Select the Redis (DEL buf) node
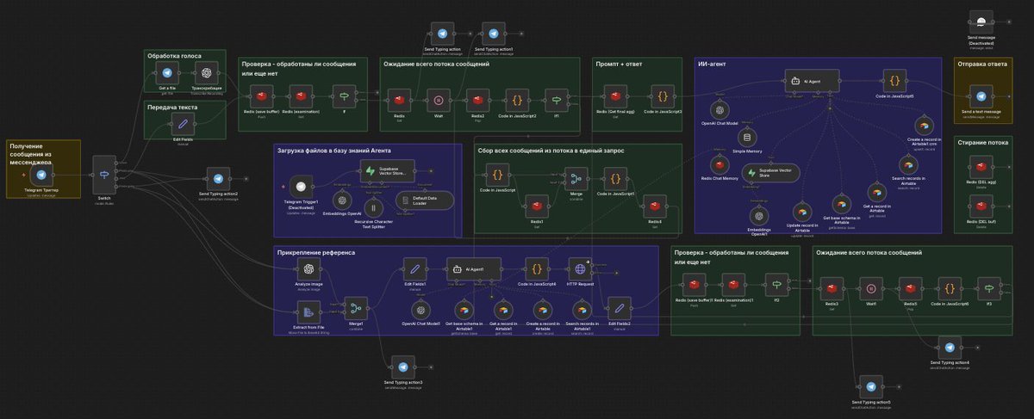 tap(981, 205)
